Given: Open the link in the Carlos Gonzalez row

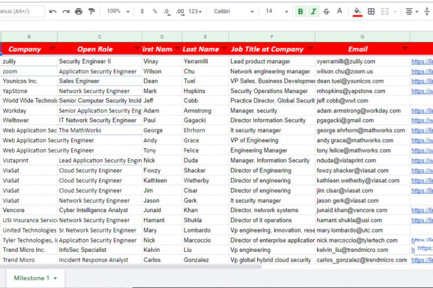Looking at the screenshot, I should pos(422,260).
